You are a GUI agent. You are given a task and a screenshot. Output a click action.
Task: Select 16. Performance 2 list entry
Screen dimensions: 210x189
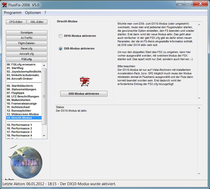pyautogui.click(x=24, y=128)
